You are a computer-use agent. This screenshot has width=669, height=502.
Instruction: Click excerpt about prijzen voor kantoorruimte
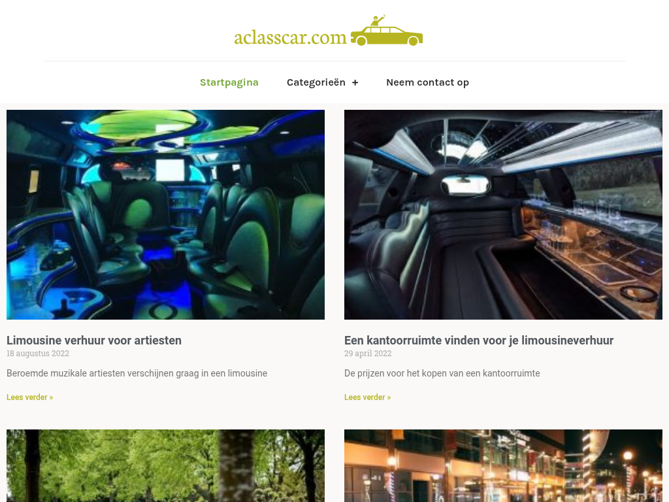point(442,373)
